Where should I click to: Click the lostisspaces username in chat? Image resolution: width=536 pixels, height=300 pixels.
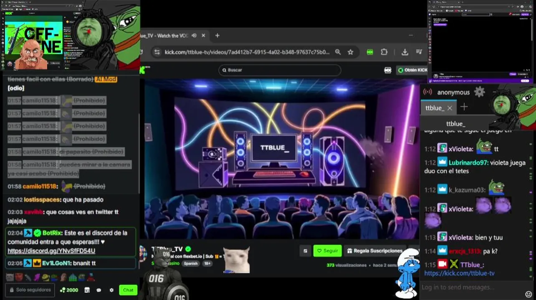click(x=43, y=200)
